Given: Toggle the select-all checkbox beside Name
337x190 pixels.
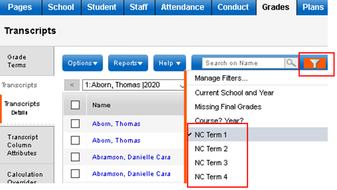Looking at the screenshot, I should 75,105.
